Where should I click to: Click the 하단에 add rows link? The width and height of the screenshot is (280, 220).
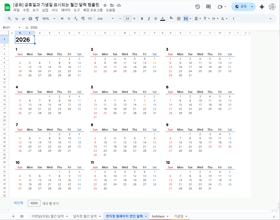click(19, 203)
